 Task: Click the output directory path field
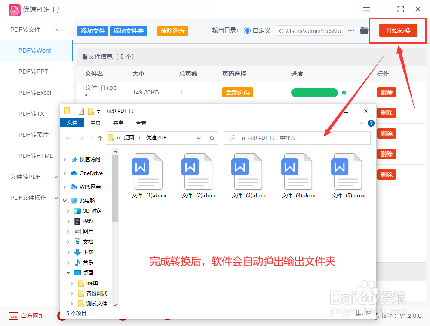point(310,31)
